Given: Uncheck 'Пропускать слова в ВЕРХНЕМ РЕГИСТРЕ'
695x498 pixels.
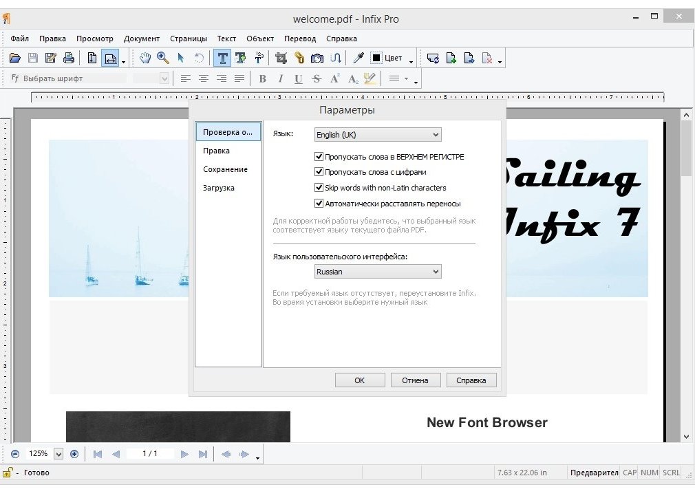Looking at the screenshot, I should tap(319, 156).
